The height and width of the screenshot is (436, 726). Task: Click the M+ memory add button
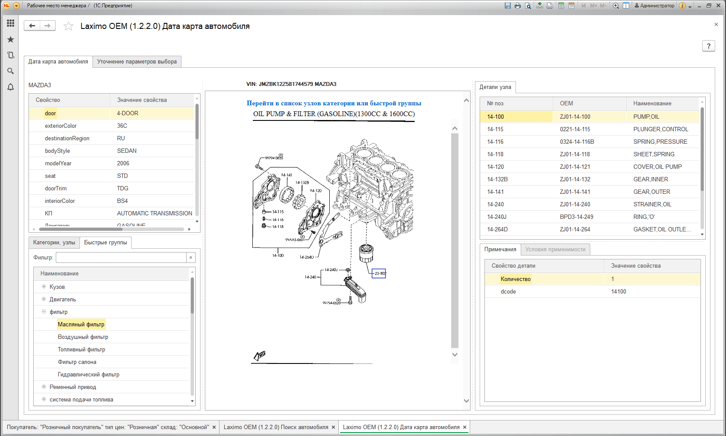point(593,6)
